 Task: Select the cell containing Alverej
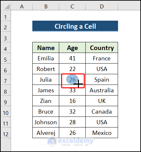pyautogui.click(x=46, y=133)
